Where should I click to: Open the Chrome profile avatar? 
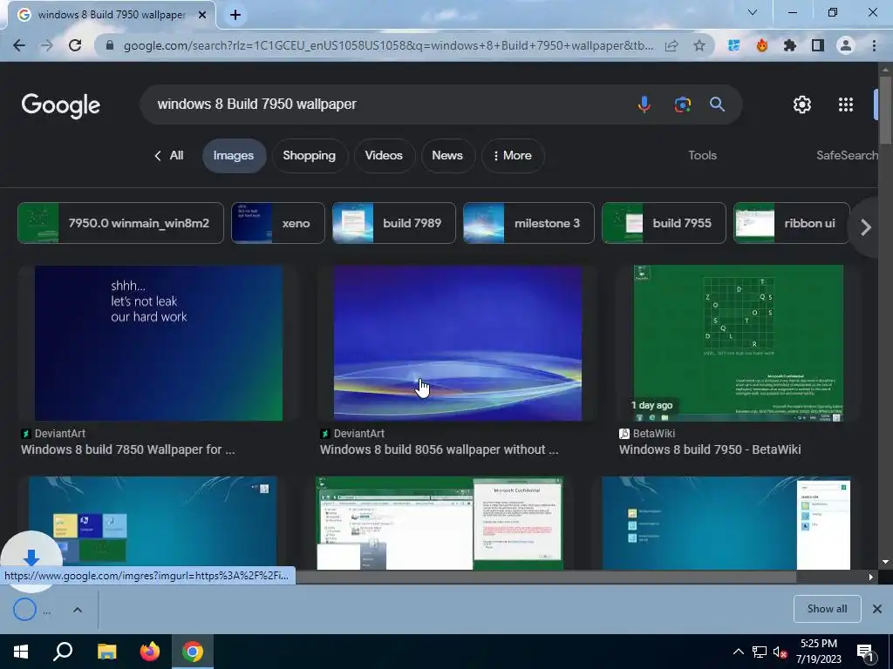click(x=845, y=45)
